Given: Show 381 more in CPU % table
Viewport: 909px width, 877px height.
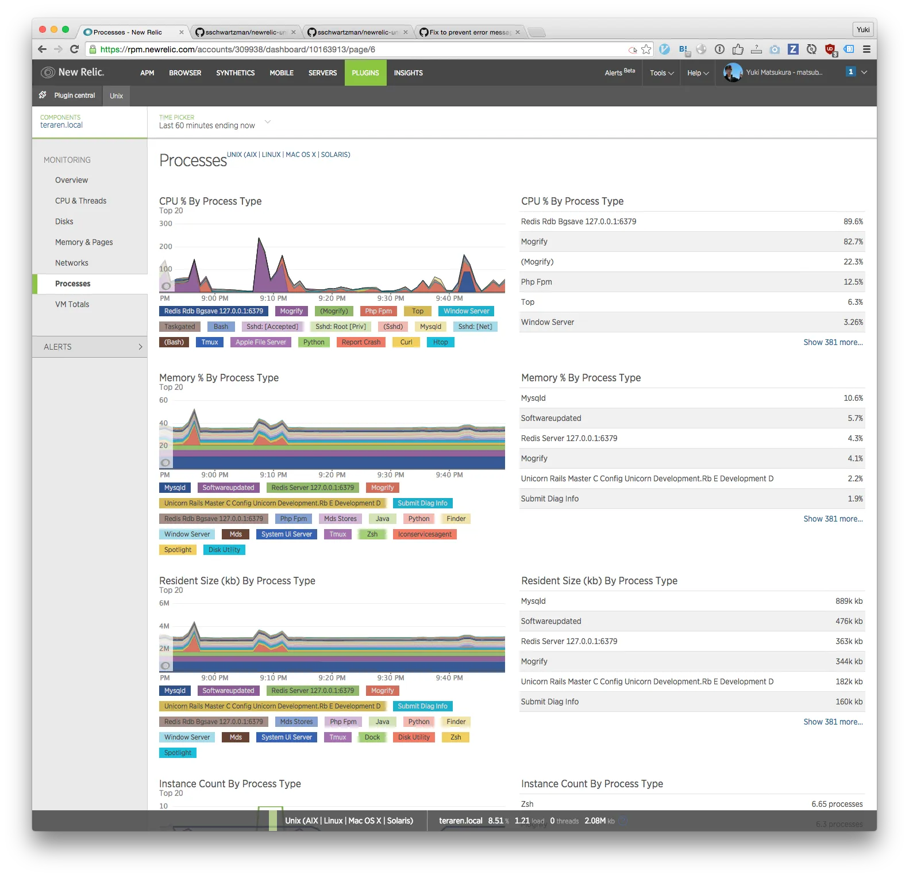Looking at the screenshot, I should (833, 342).
